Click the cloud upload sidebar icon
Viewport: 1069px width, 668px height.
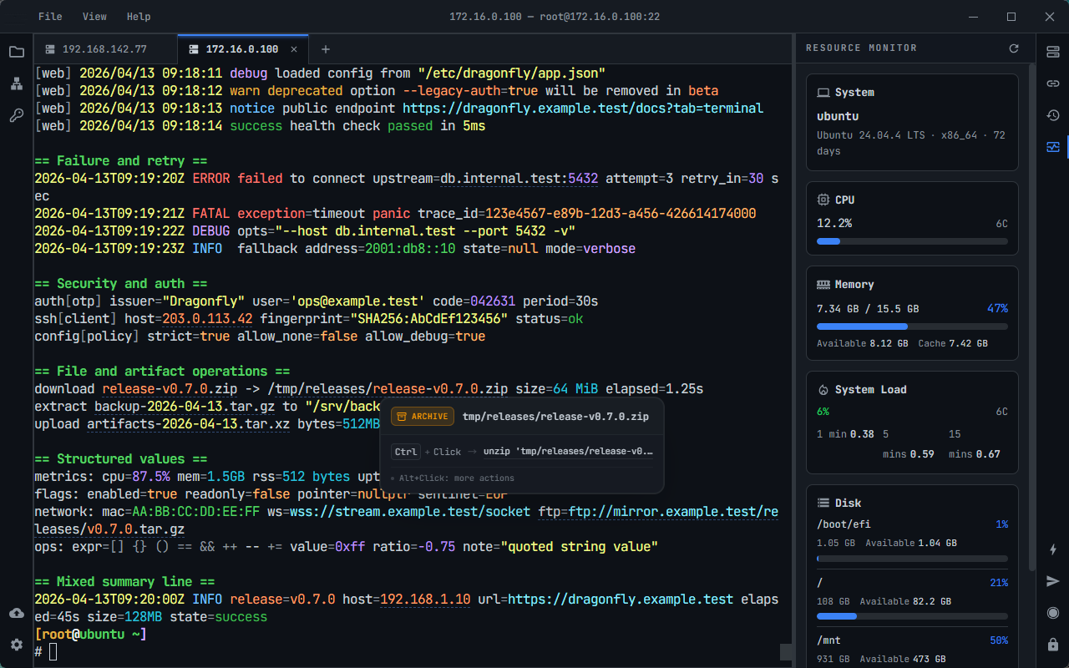coord(16,613)
